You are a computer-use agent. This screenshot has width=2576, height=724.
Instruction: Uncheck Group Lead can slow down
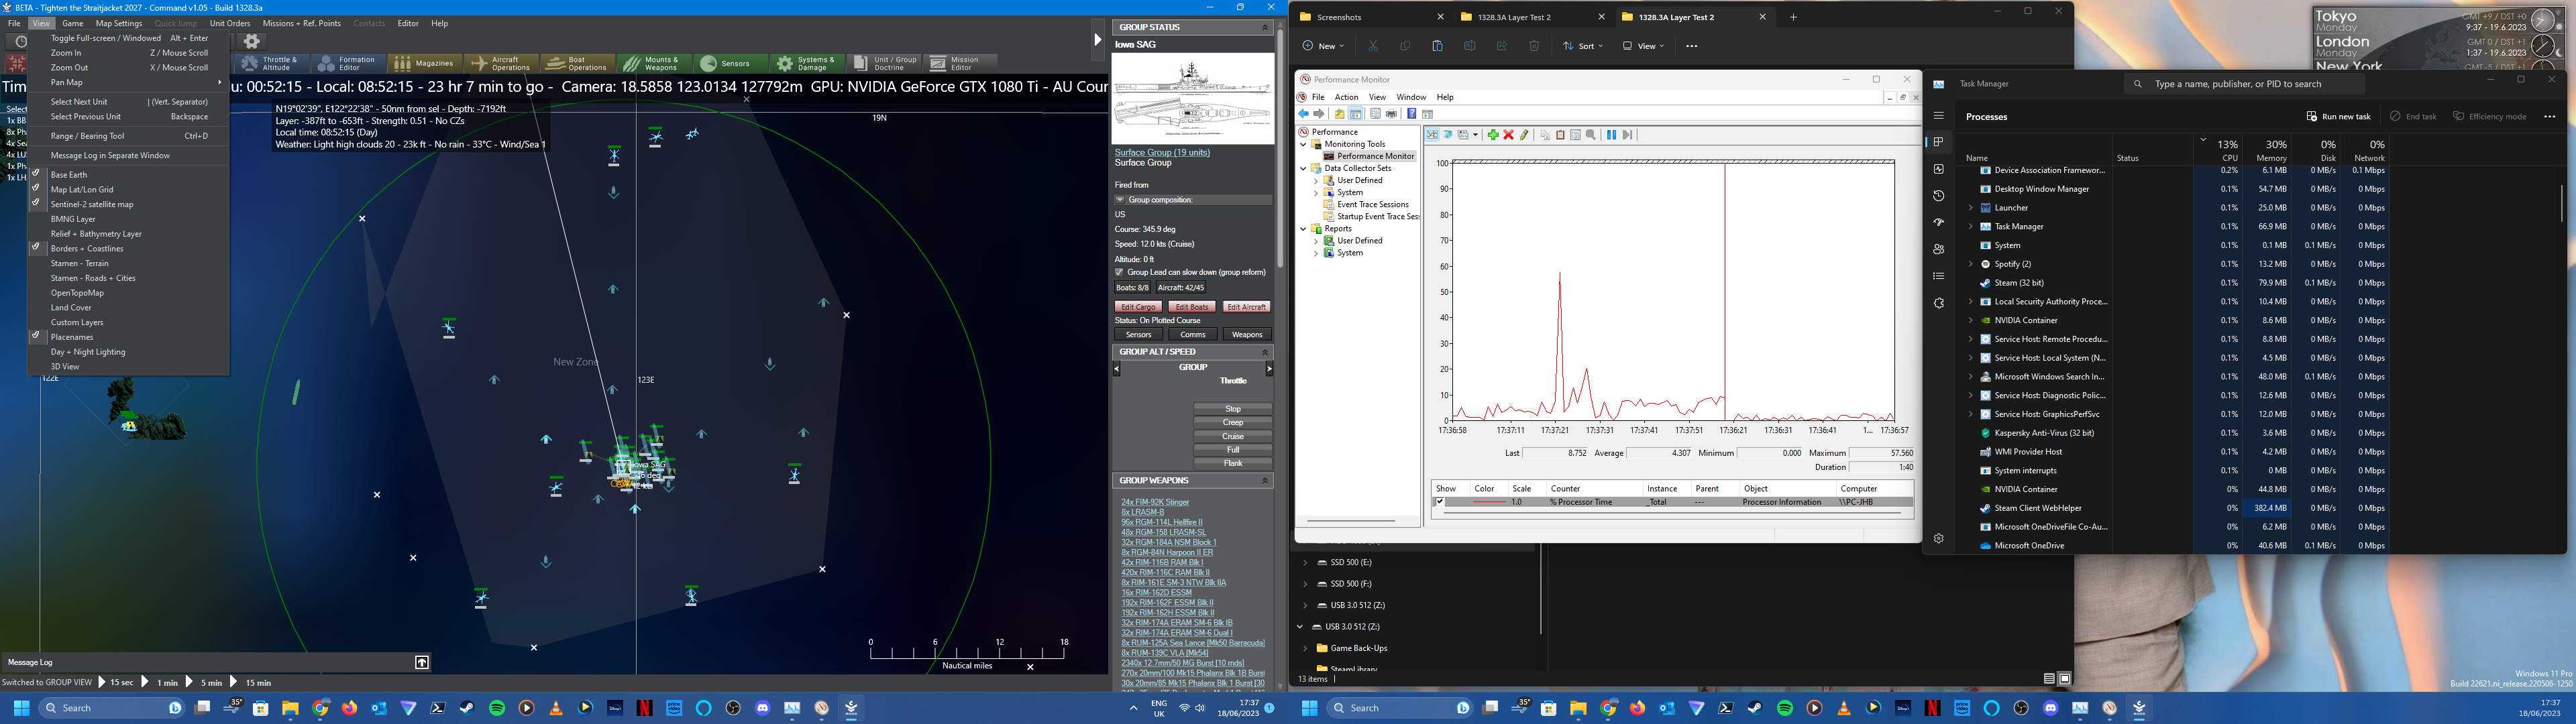pos(1119,272)
